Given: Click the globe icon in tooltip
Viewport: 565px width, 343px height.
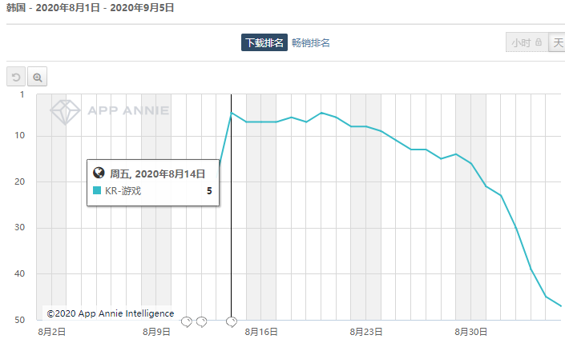Looking at the screenshot, I should 99,173.
